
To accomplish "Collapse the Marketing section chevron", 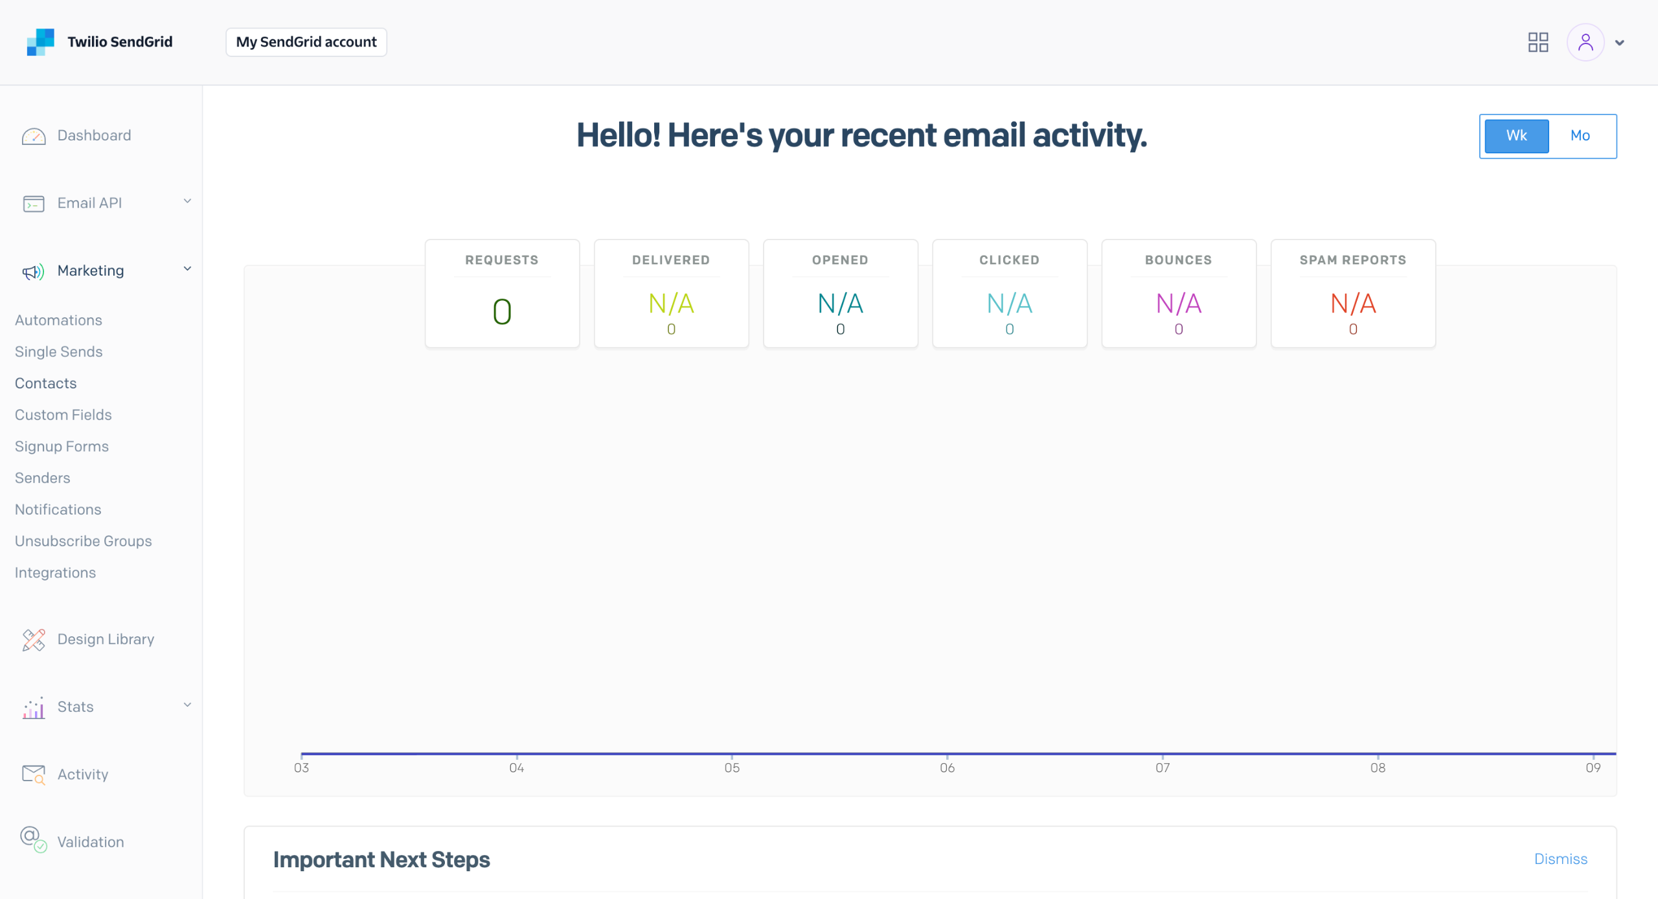I will pyautogui.click(x=187, y=269).
